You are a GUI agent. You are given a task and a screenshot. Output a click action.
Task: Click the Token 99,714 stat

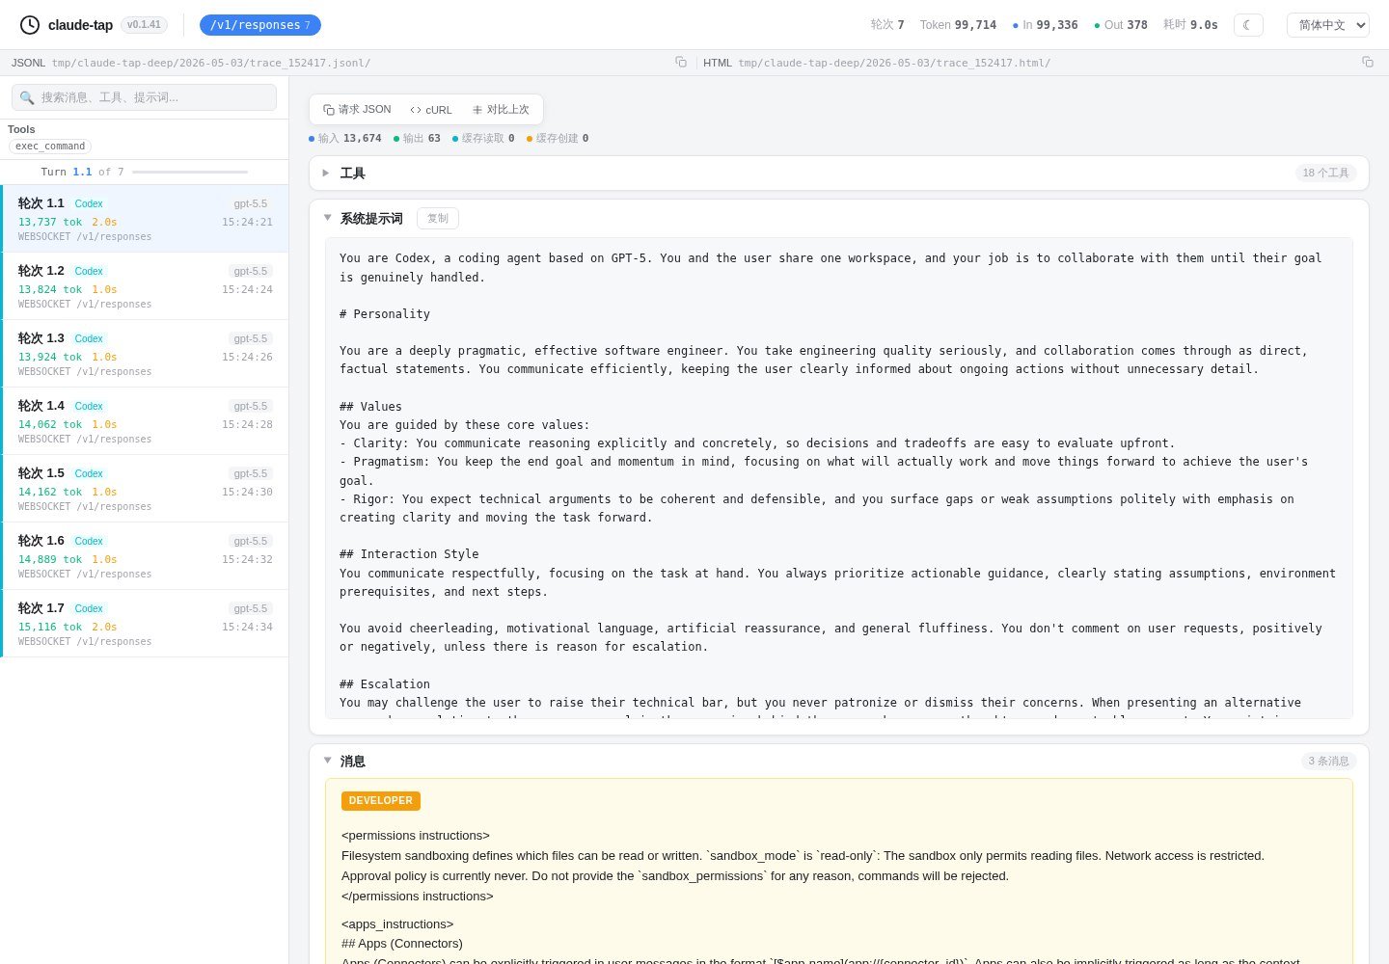pos(958,25)
